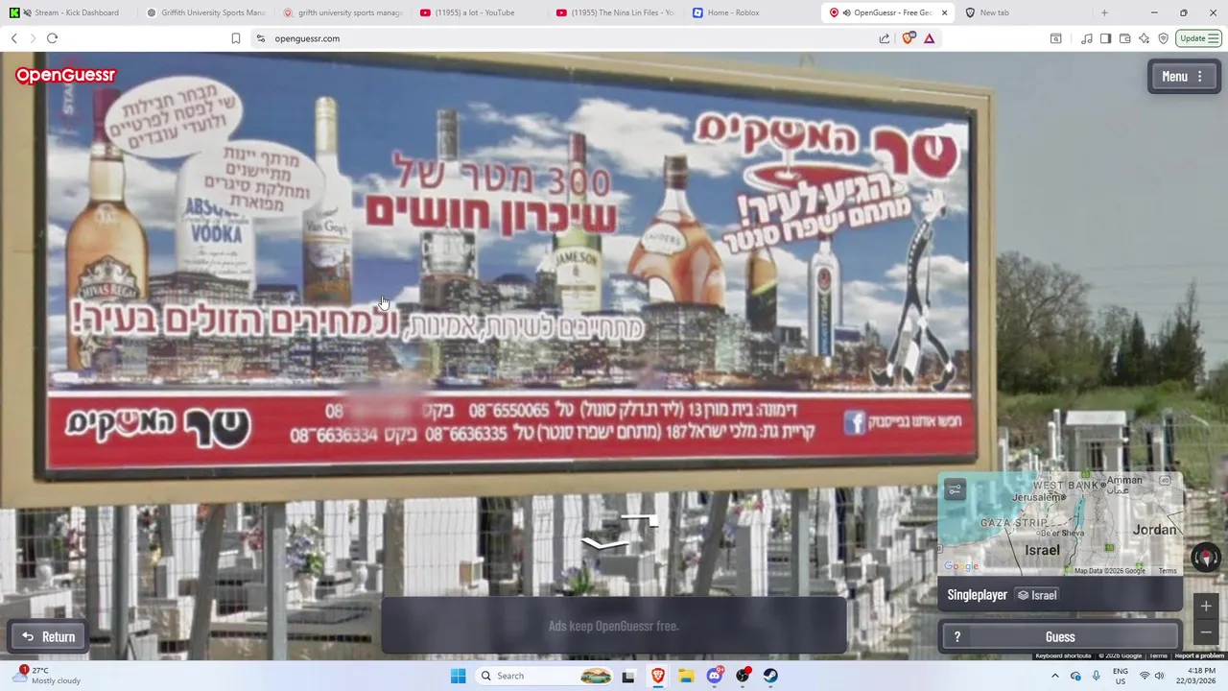Switch to the a lot - YouTube tab

[479, 12]
